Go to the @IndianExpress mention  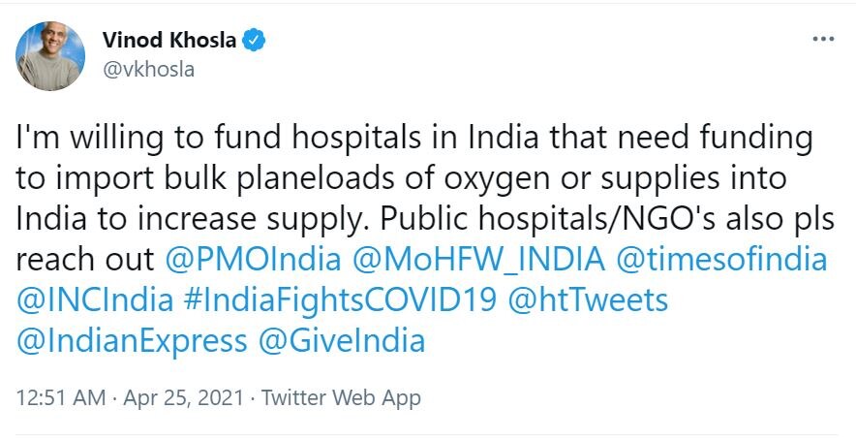[132, 341]
